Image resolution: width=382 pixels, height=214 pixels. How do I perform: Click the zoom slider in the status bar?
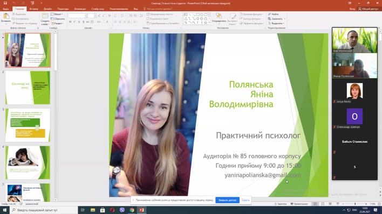[x=354, y=204]
